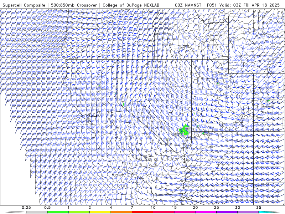Click the dark purple color bar segment (25–30)
The height and width of the screenshot is (214, 285).
227,212
